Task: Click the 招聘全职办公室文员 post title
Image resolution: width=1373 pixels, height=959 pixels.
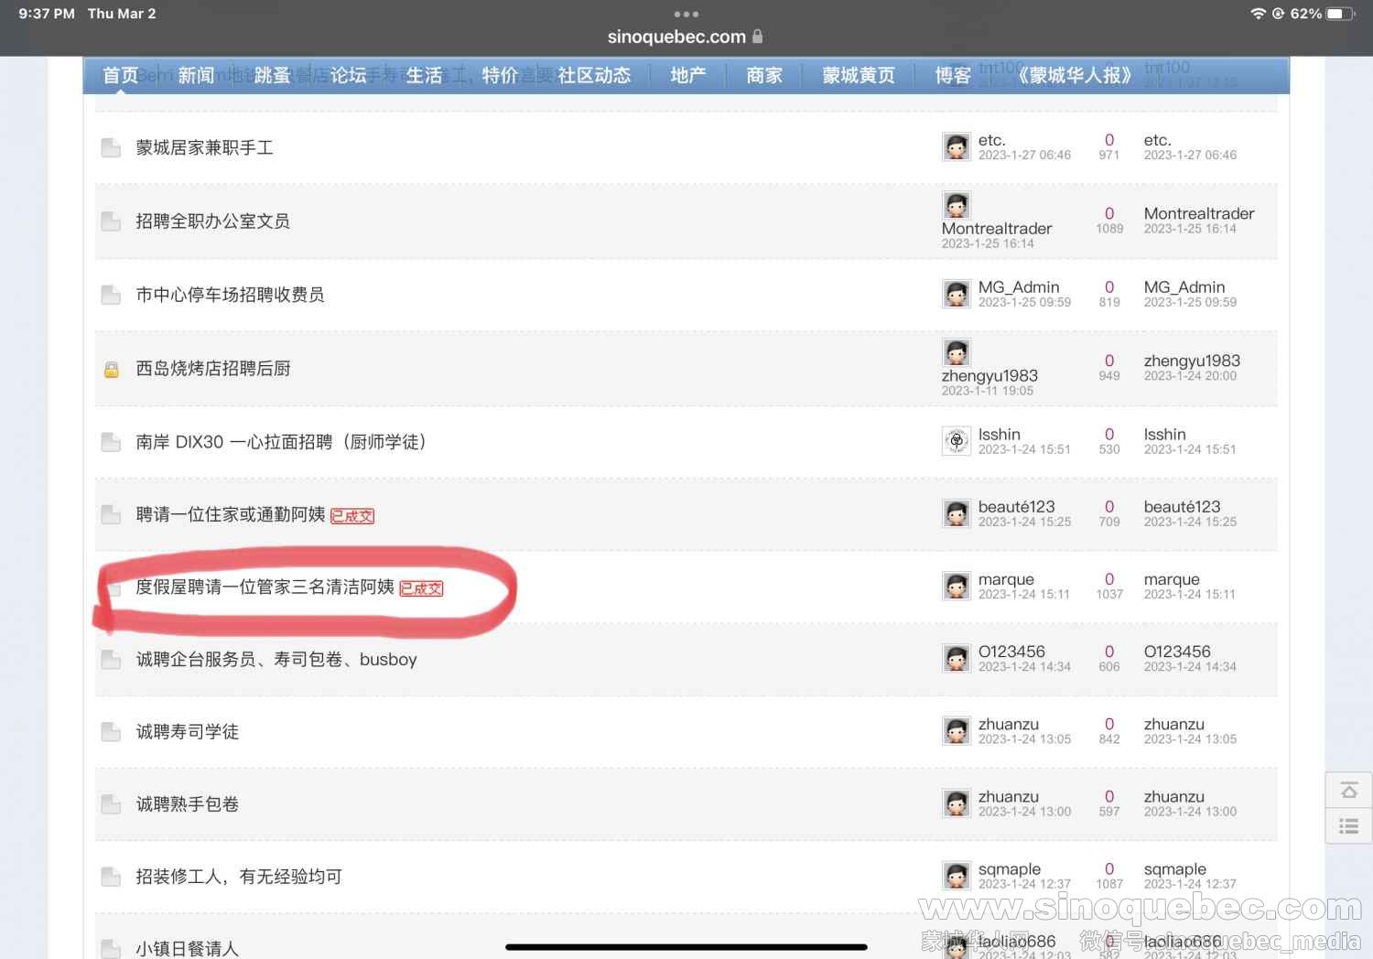Action: pyautogui.click(x=212, y=221)
